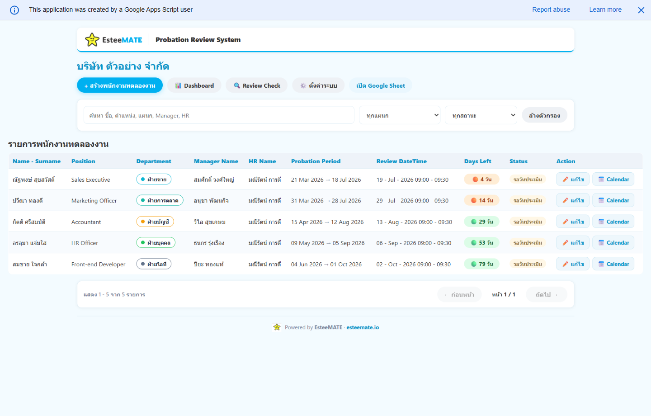This screenshot has width=651, height=416.
Task: Open Calendar for Marketing Officer row
Action: (613, 200)
